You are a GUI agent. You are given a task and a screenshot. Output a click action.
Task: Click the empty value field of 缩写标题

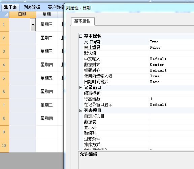coord(171,93)
